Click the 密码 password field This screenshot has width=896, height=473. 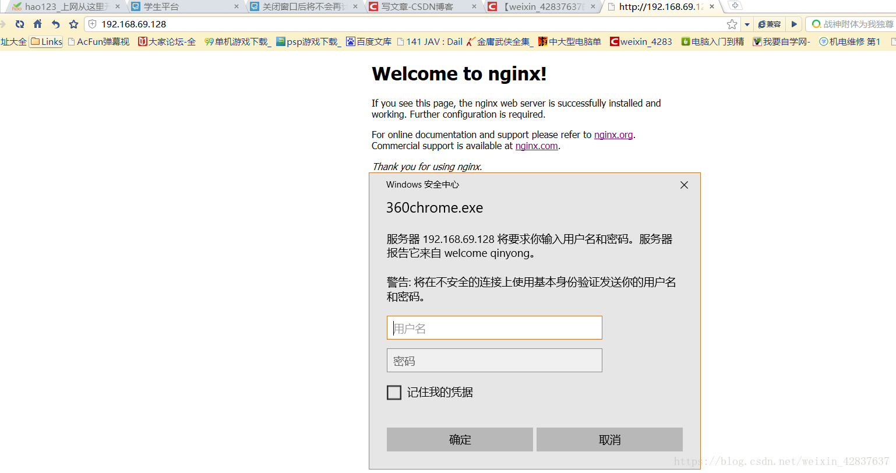[494, 360]
